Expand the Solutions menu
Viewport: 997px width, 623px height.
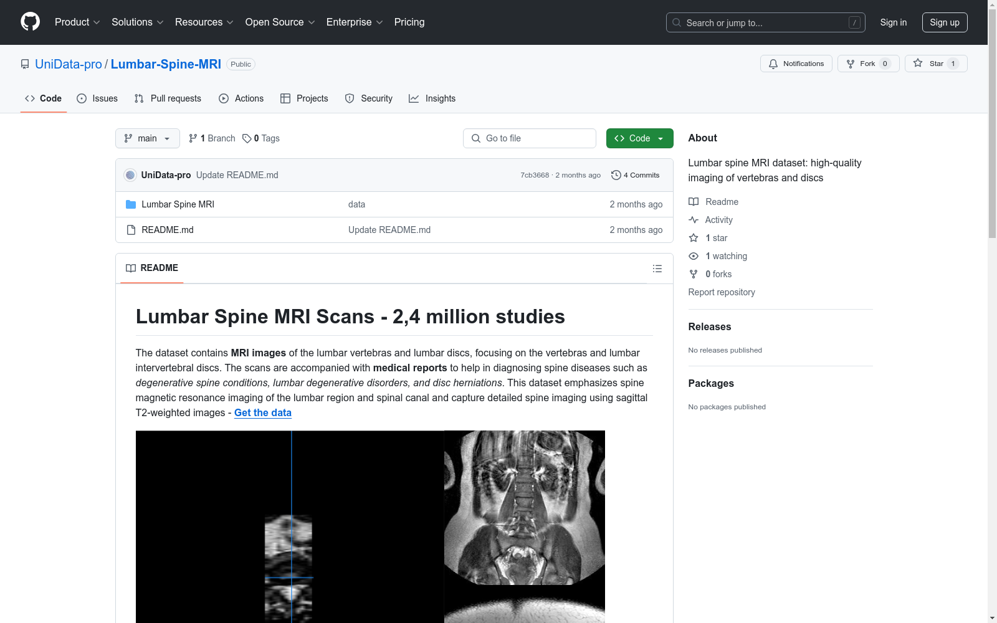point(138,22)
